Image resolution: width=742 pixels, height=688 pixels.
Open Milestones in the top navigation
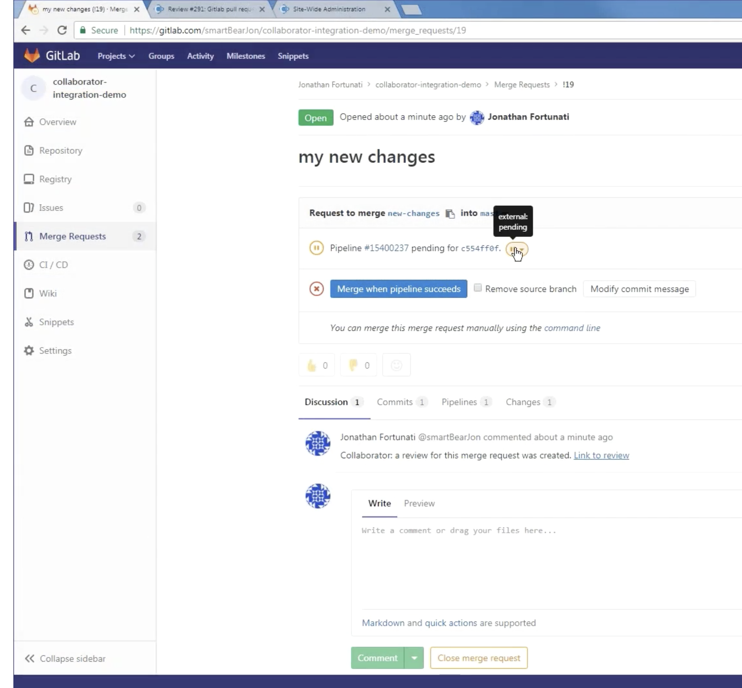pyautogui.click(x=246, y=56)
